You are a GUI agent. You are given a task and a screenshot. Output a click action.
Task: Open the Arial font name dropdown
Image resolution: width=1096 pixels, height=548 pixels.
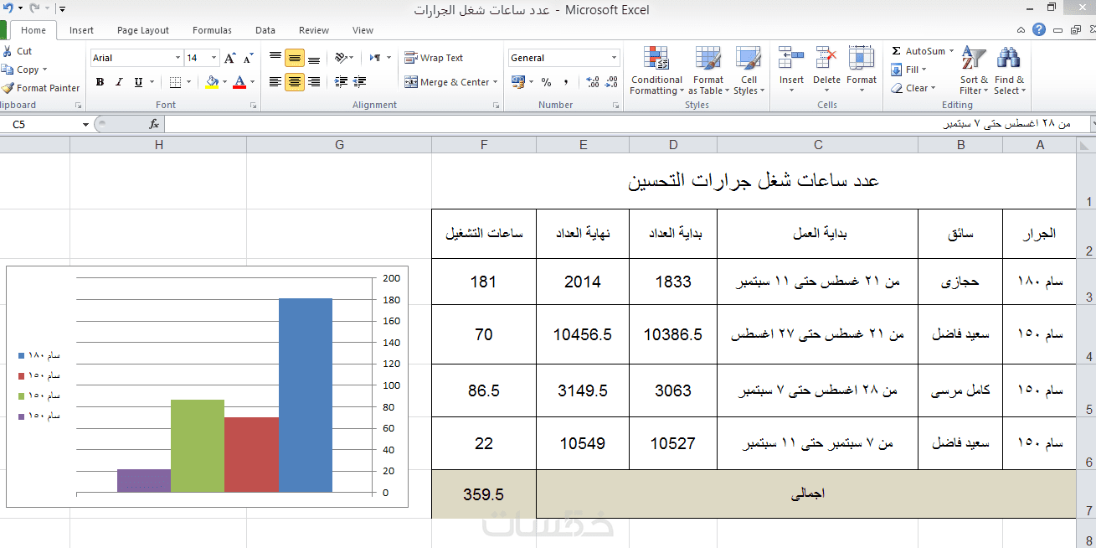(178, 58)
